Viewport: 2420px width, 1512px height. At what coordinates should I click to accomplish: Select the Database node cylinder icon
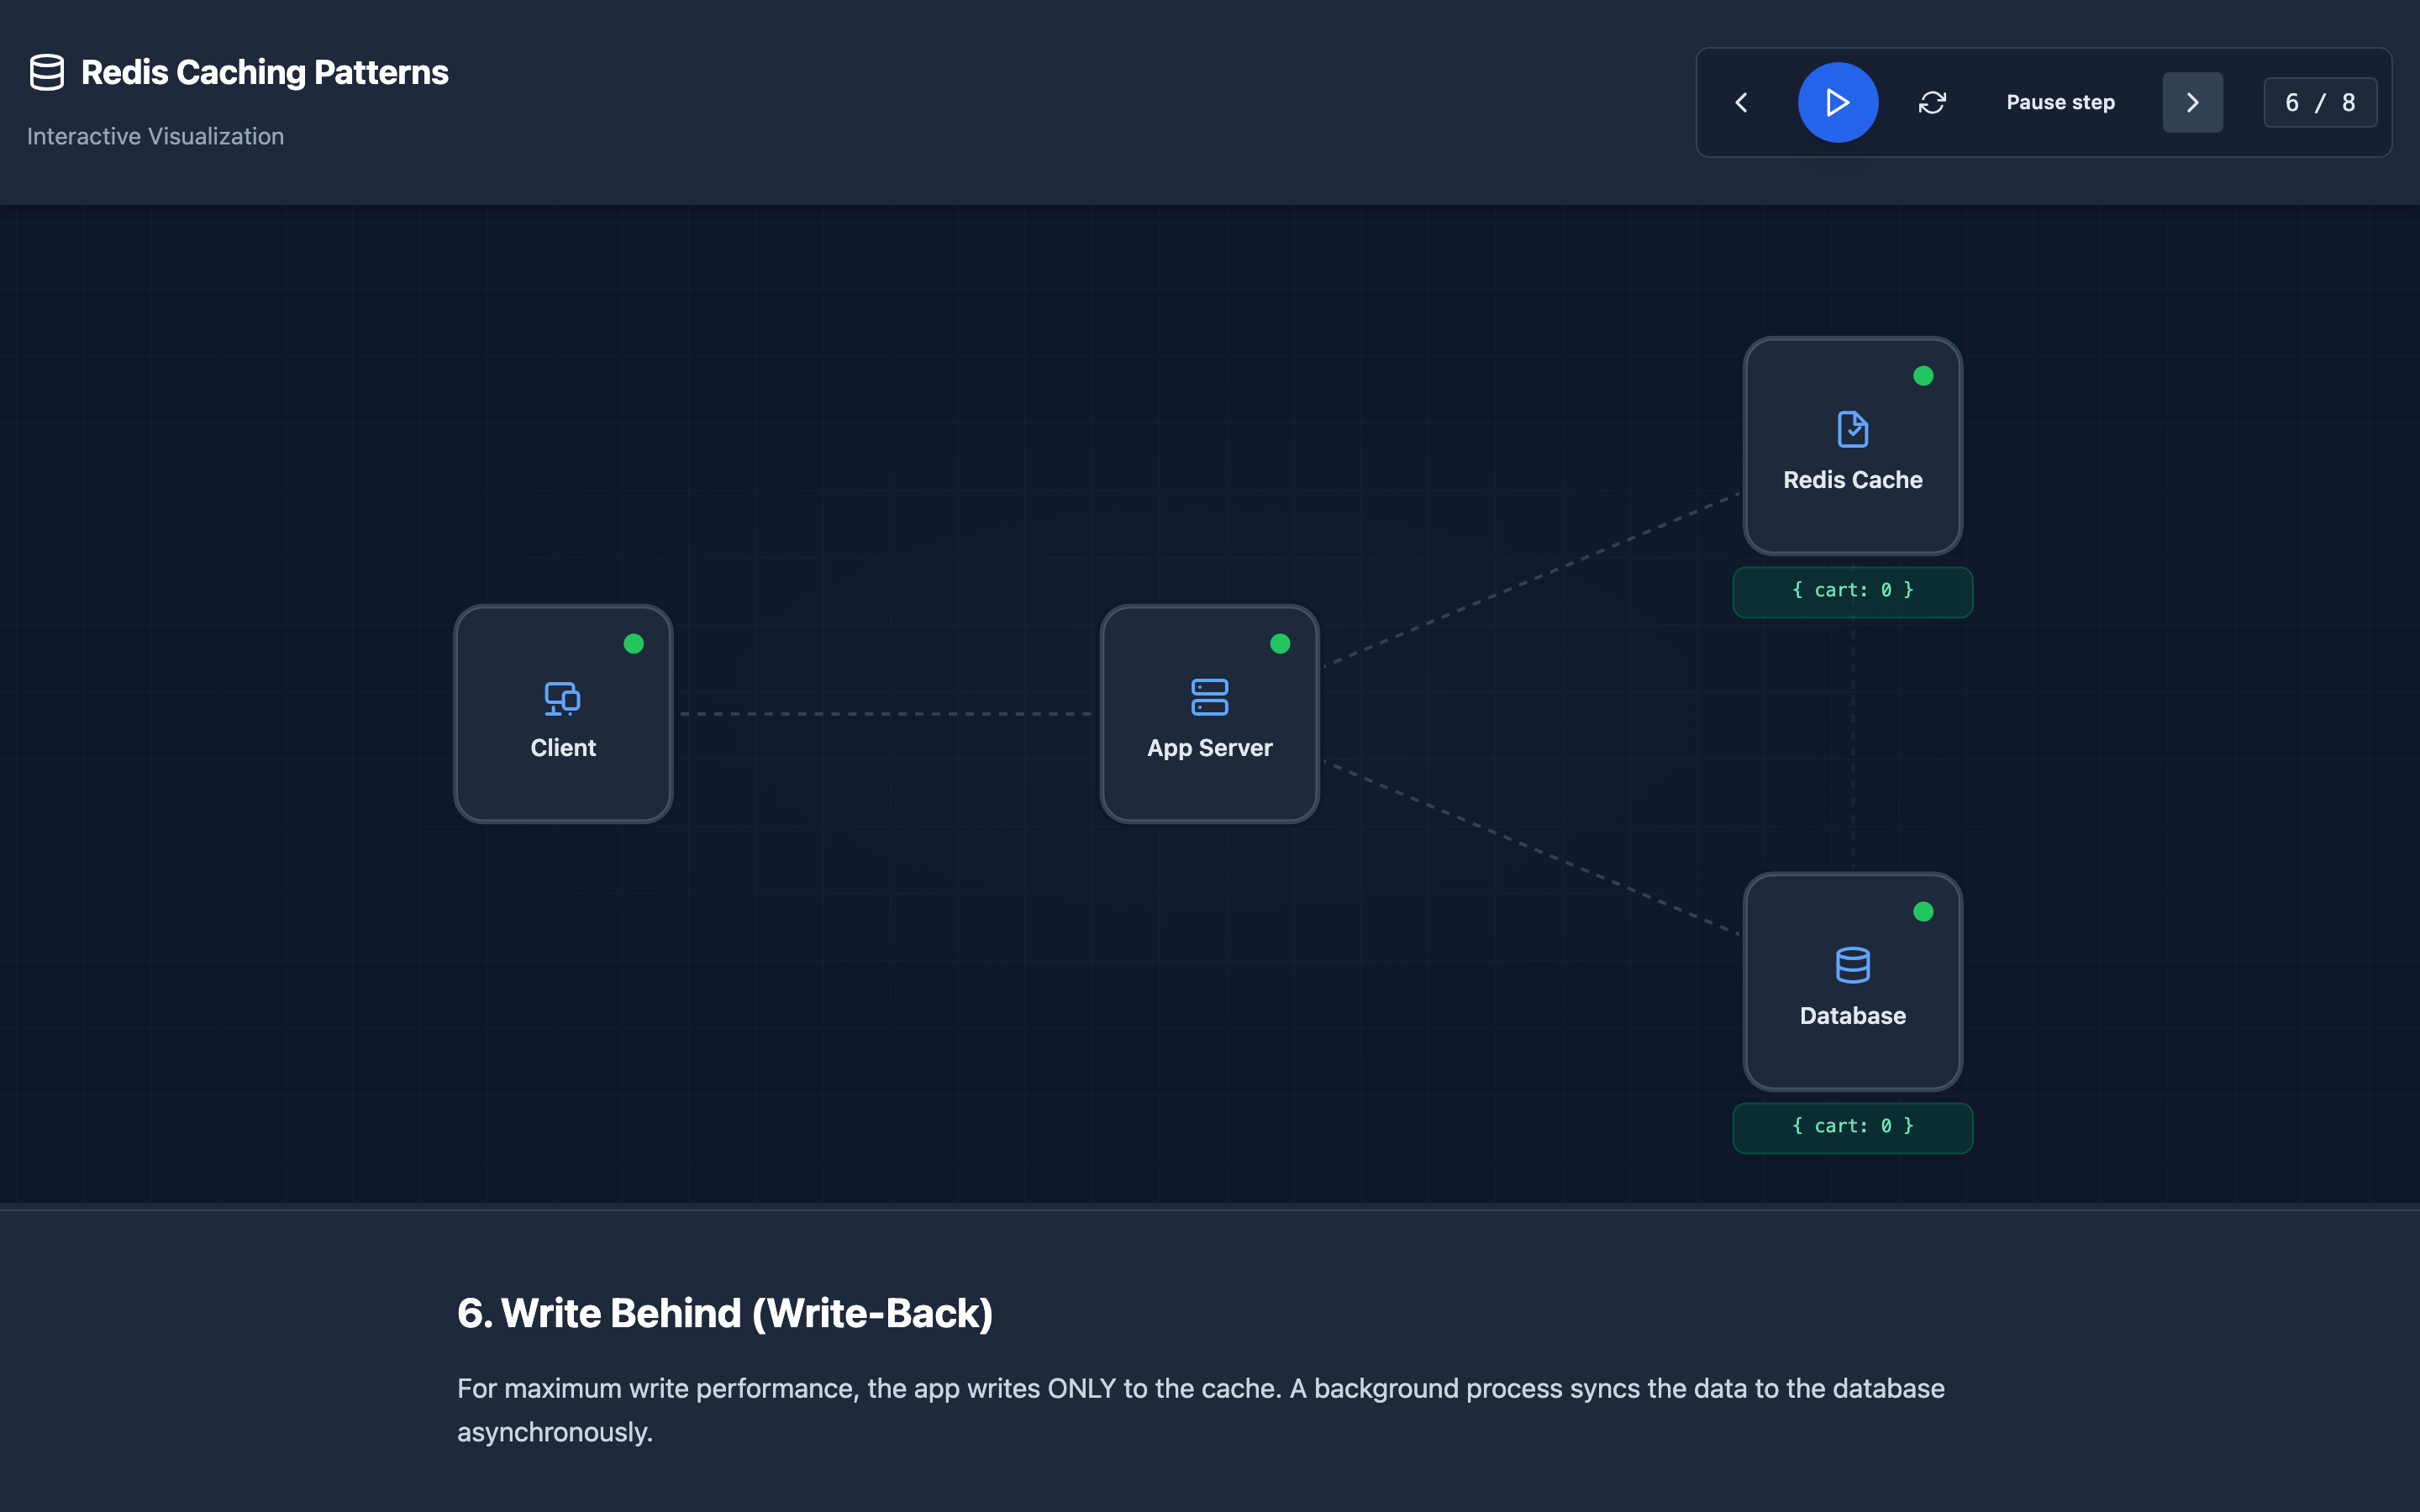pos(1852,965)
